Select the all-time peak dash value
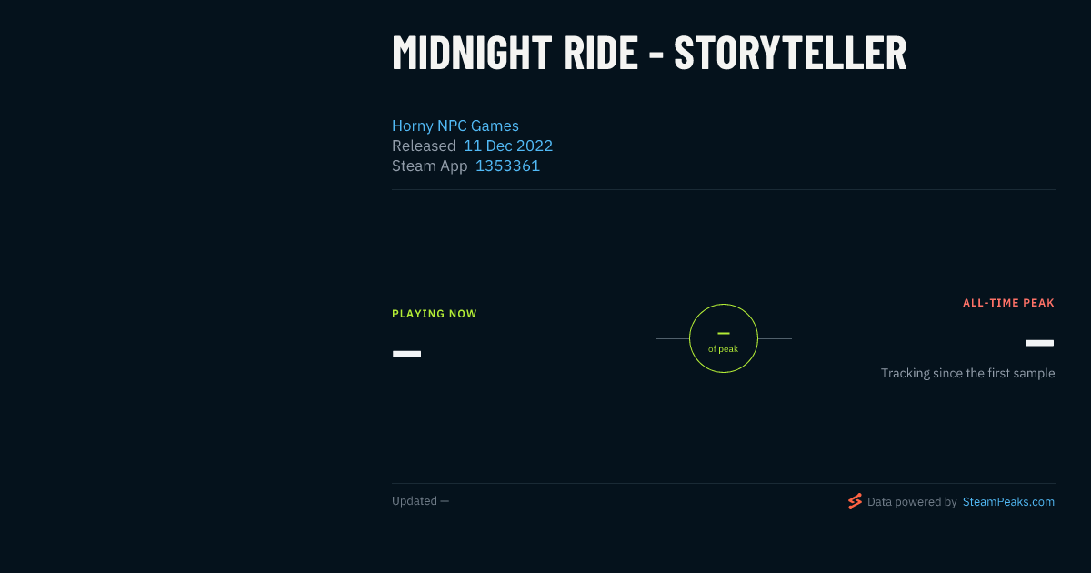 click(1039, 343)
